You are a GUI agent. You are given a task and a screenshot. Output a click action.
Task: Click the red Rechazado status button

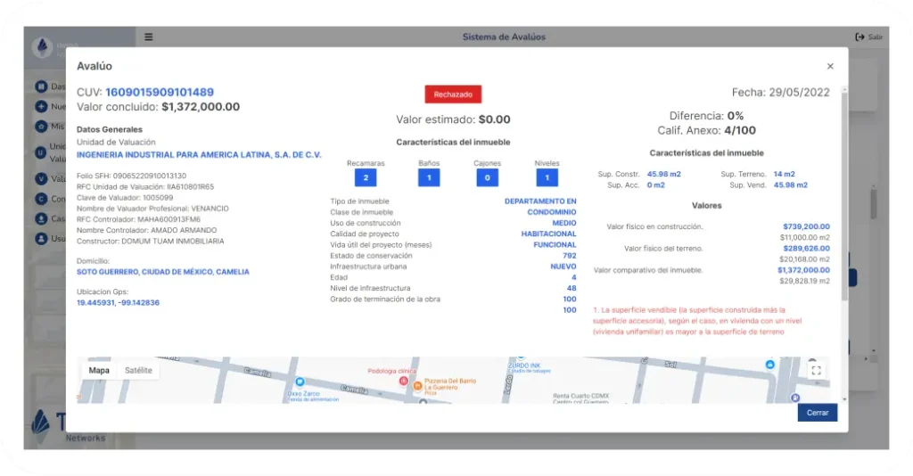(x=453, y=94)
